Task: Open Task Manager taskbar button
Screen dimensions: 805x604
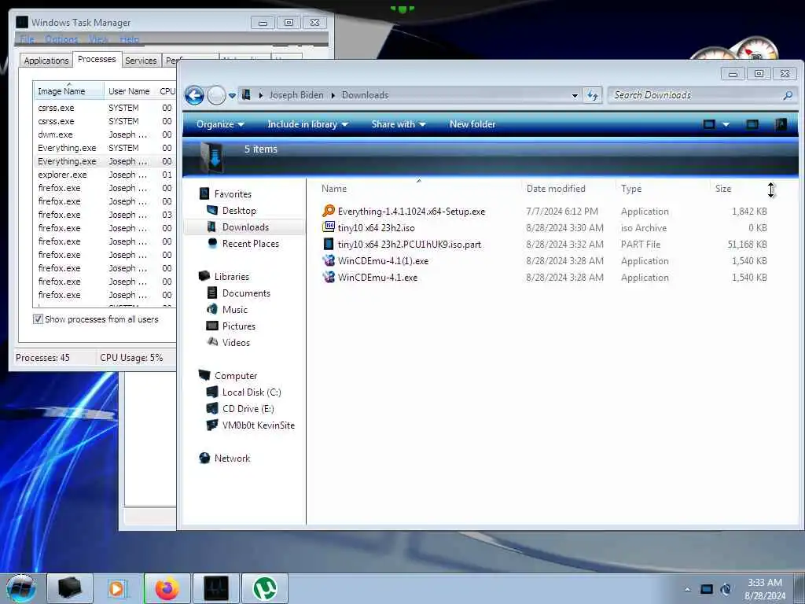Action: (215, 588)
